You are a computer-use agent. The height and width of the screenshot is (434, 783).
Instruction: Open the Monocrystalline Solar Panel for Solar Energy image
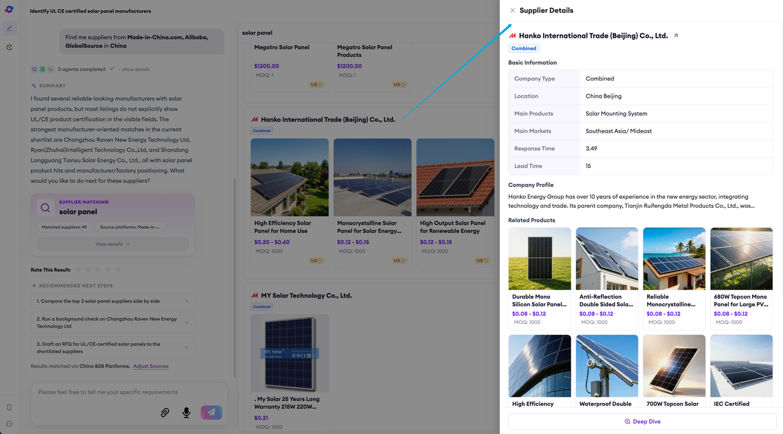click(x=373, y=177)
